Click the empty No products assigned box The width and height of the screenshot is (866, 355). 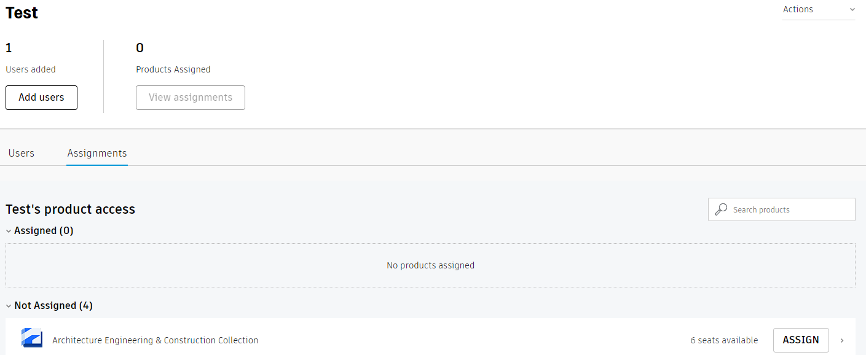(430, 266)
